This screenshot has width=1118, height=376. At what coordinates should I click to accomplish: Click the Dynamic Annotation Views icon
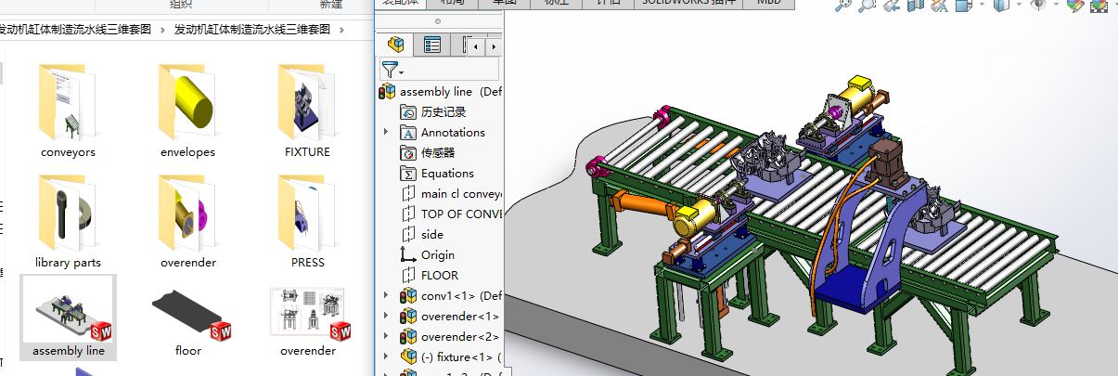point(938,6)
